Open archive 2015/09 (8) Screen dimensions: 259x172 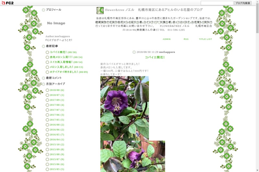point(57,149)
